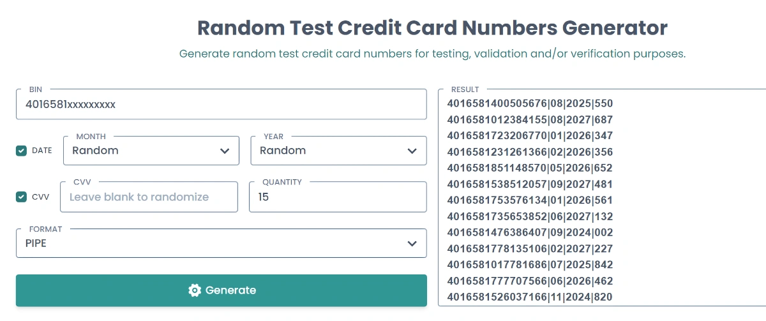This screenshot has width=766, height=321.
Task: Select the result line ending in 2026|347
Action: [530, 135]
